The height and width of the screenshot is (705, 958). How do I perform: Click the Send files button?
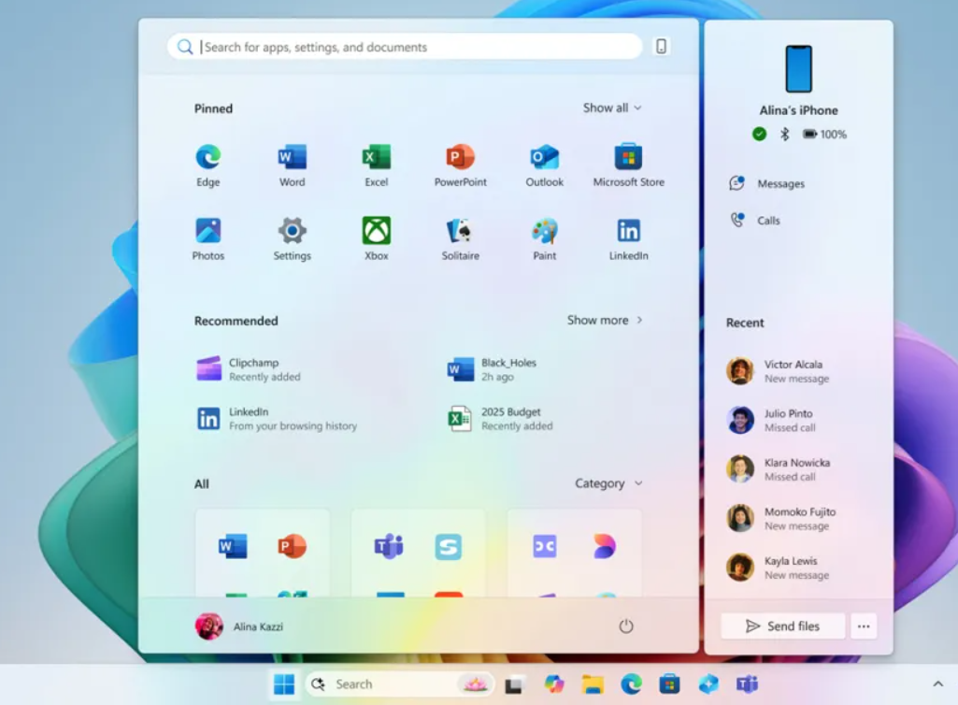coord(783,626)
